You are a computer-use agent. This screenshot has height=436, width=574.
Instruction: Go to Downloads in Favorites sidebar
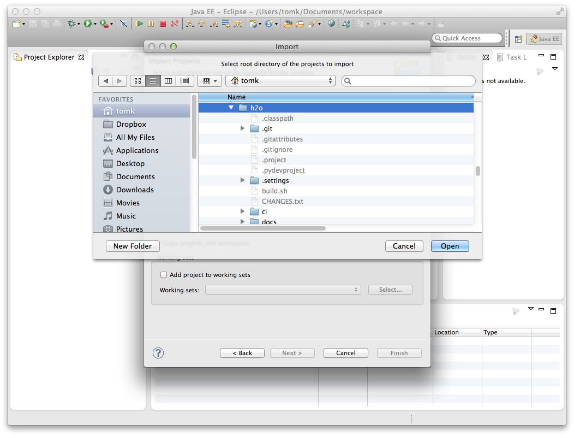pyautogui.click(x=134, y=190)
